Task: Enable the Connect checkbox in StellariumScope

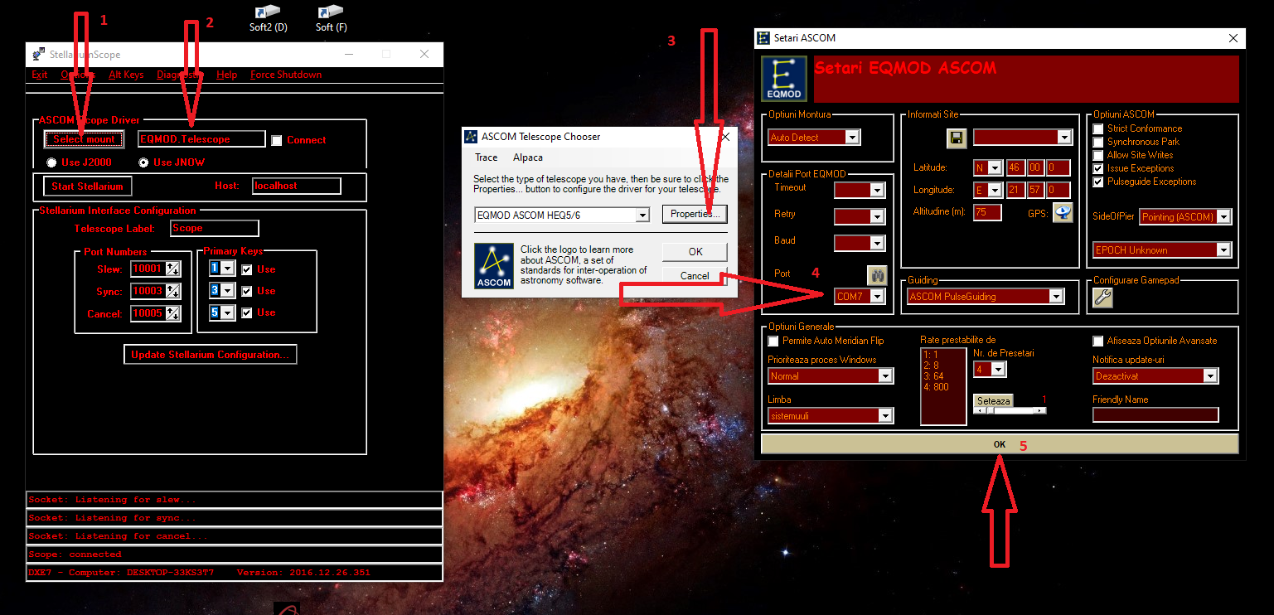Action: (277, 141)
